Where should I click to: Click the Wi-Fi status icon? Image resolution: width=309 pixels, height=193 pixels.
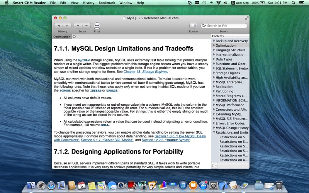coord(218,3)
